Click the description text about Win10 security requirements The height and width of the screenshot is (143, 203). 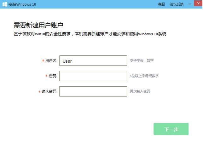(90, 34)
